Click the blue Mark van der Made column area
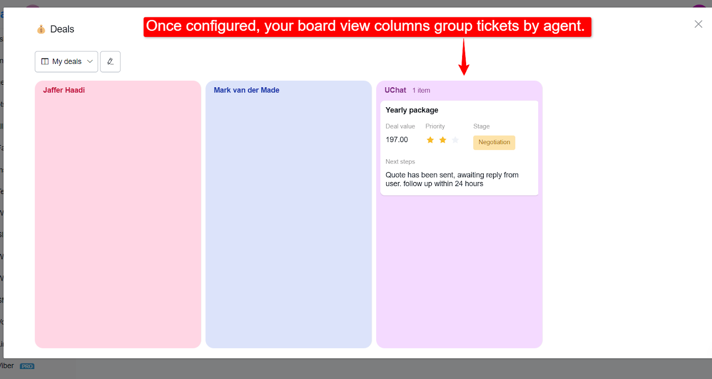Image resolution: width=712 pixels, height=379 pixels. pyautogui.click(x=289, y=219)
